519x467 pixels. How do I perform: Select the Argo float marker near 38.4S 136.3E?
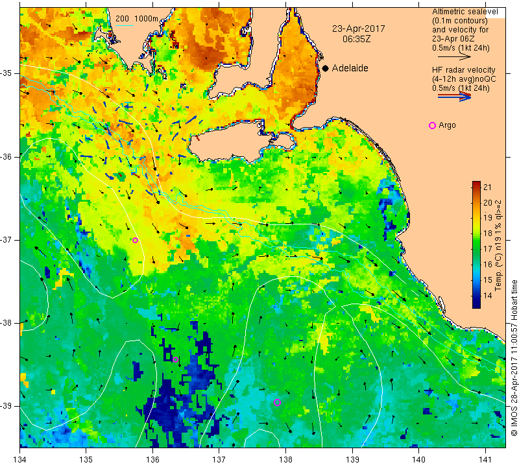[x=176, y=360]
